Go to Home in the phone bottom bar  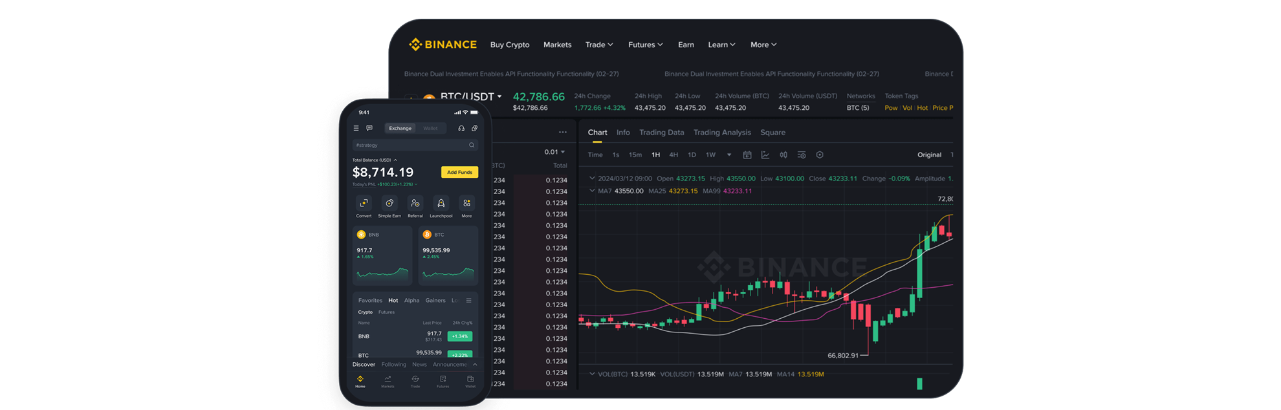360,382
